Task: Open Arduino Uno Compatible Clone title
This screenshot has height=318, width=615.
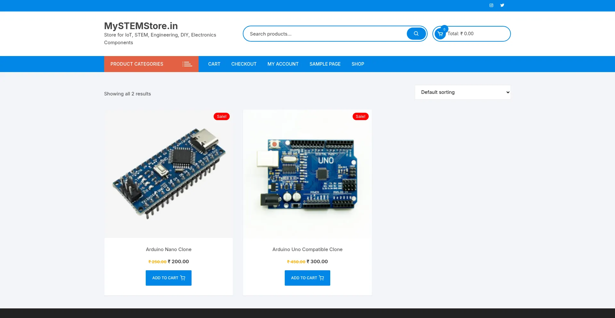Action: [x=307, y=249]
